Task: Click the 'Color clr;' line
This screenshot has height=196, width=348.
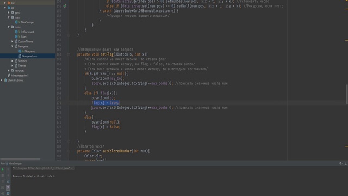Action: (x=93, y=156)
